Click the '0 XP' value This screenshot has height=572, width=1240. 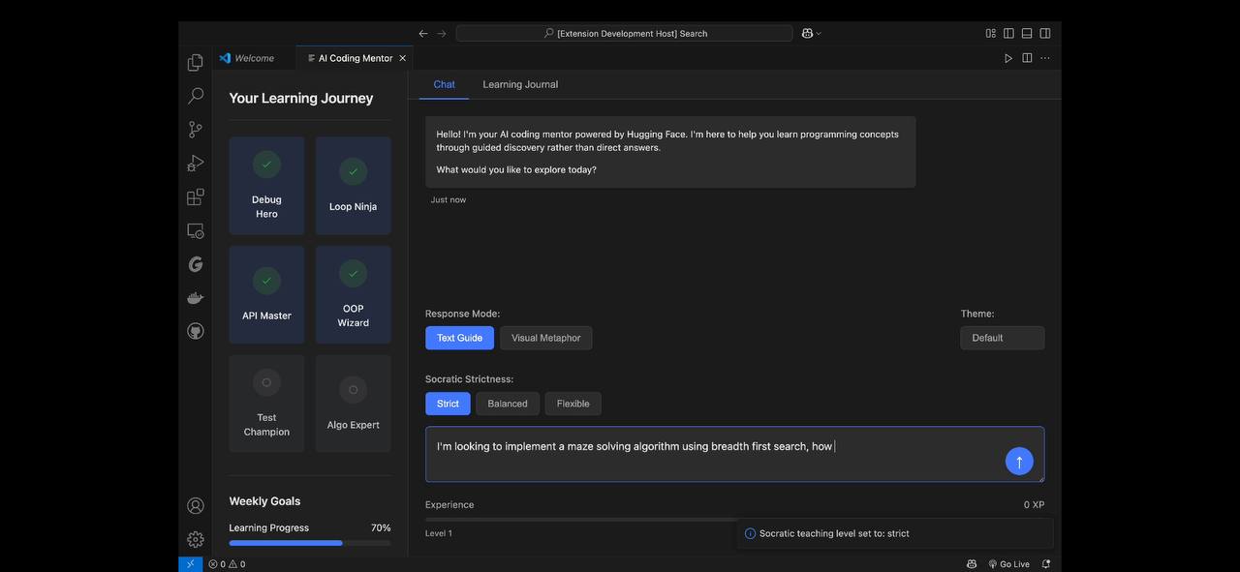(x=1034, y=505)
